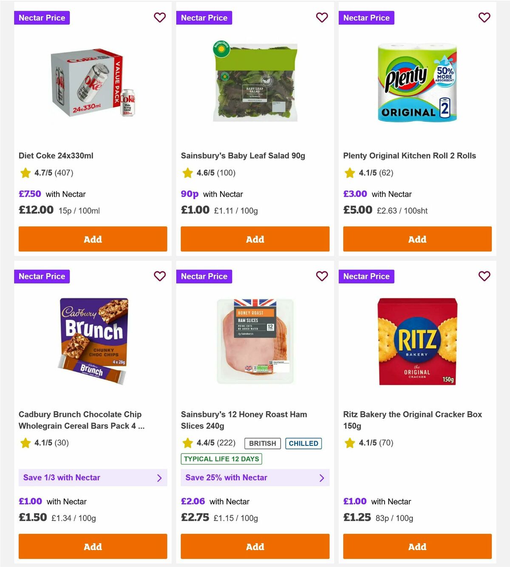The image size is (510, 567).
Task: Click the CHILLED label on ham slices
Action: 303,443
